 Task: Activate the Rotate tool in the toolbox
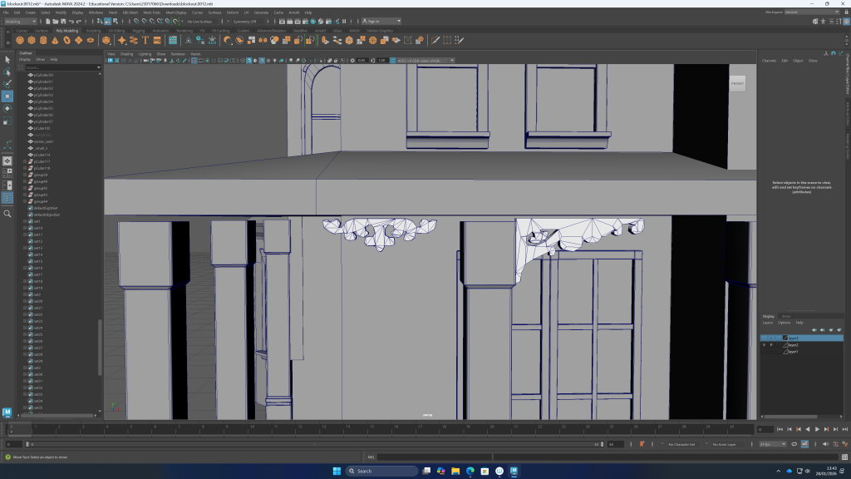click(7, 109)
